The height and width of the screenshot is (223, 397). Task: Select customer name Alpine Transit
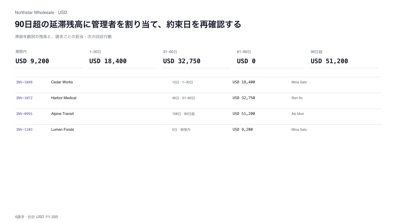pyautogui.click(x=62, y=114)
